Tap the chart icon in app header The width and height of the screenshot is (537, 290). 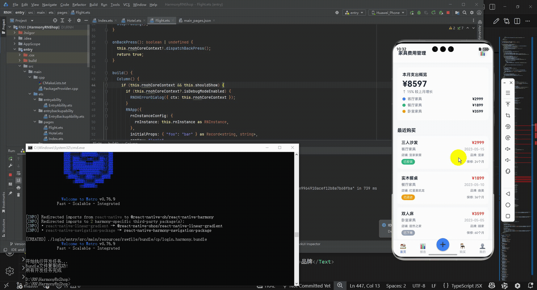tap(482, 53)
